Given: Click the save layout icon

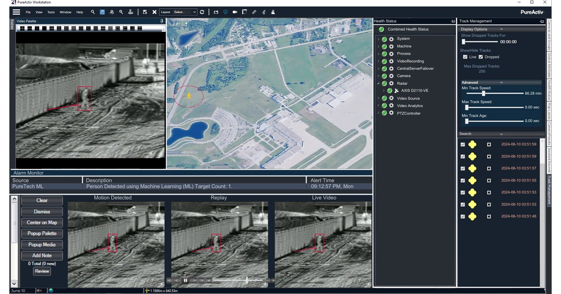Looking at the screenshot, I should (145, 12).
